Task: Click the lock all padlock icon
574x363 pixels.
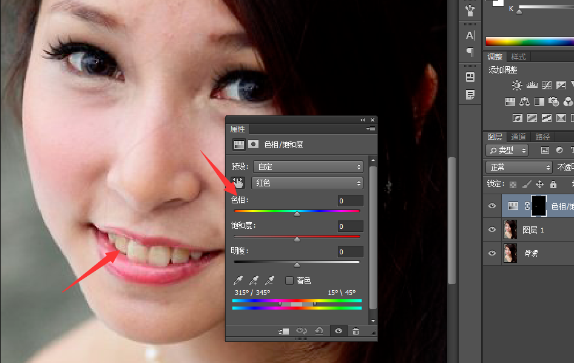Action: pyautogui.click(x=553, y=184)
